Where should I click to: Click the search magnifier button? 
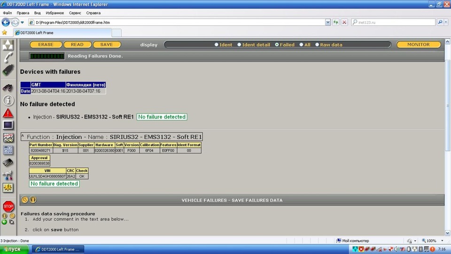pyautogui.click(x=440, y=22)
